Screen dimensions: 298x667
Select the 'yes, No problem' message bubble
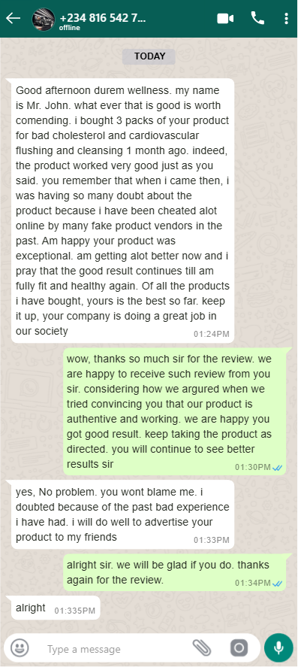122,514
